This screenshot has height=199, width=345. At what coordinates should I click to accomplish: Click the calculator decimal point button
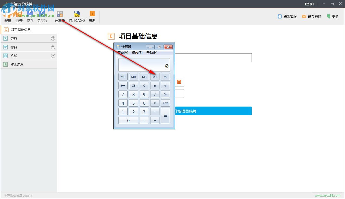pyautogui.click(x=144, y=120)
